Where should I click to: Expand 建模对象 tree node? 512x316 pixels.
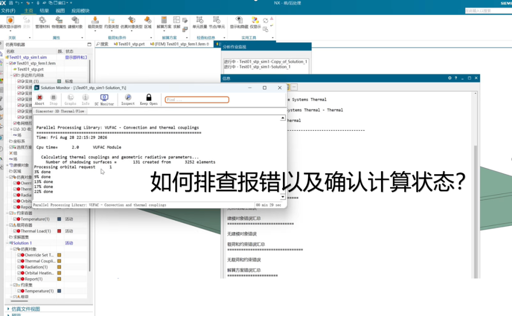point(7,165)
